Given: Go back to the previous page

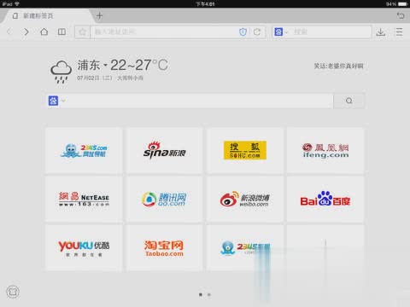Looking at the screenshot, I should 9,32.
